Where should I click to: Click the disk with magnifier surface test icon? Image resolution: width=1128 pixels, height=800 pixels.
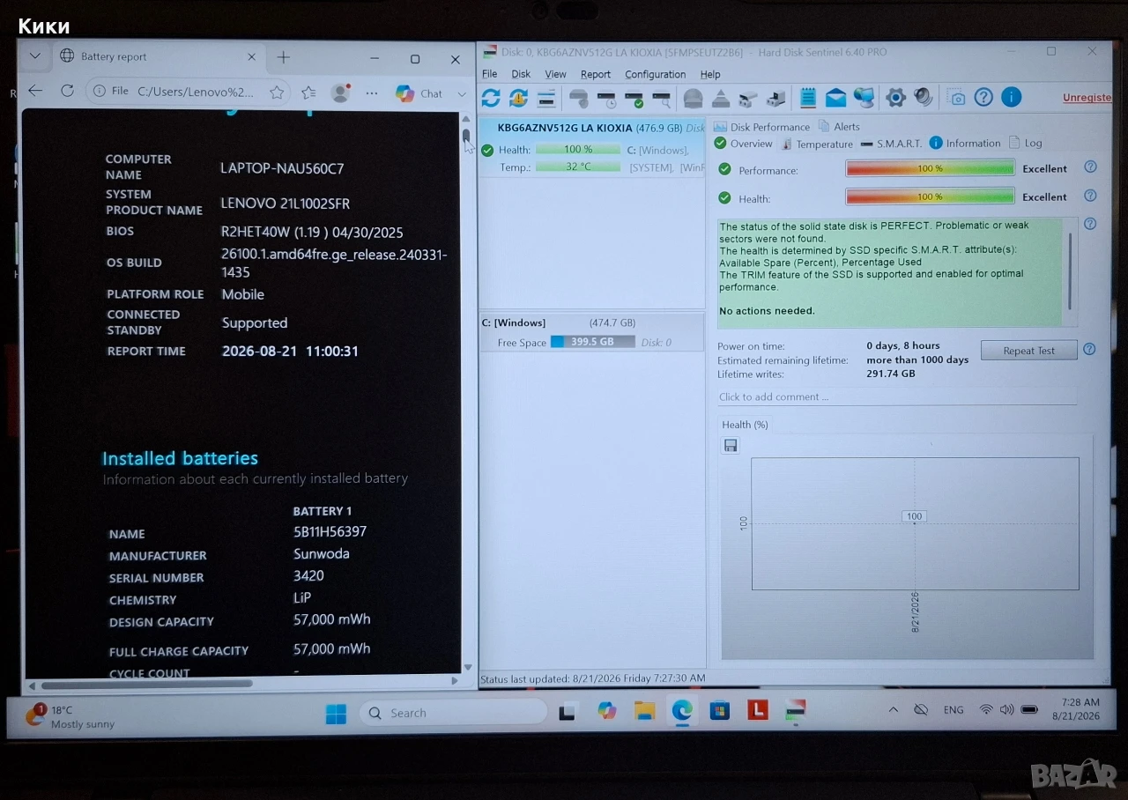tap(661, 98)
